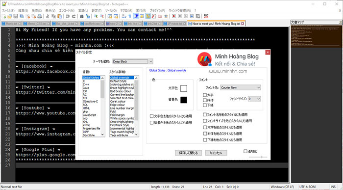Open the Deep Black theme dropdown
This screenshot has height=190, width=343.
133,61
